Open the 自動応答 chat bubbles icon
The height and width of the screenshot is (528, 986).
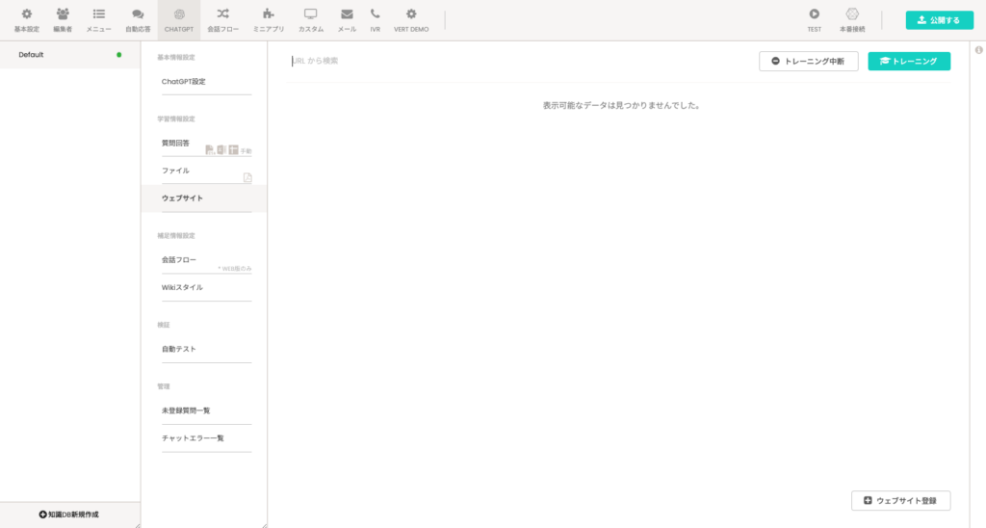click(138, 14)
